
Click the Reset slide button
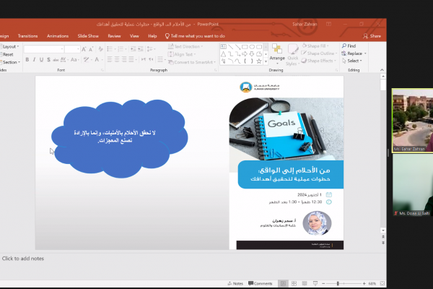[x=8, y=53]
